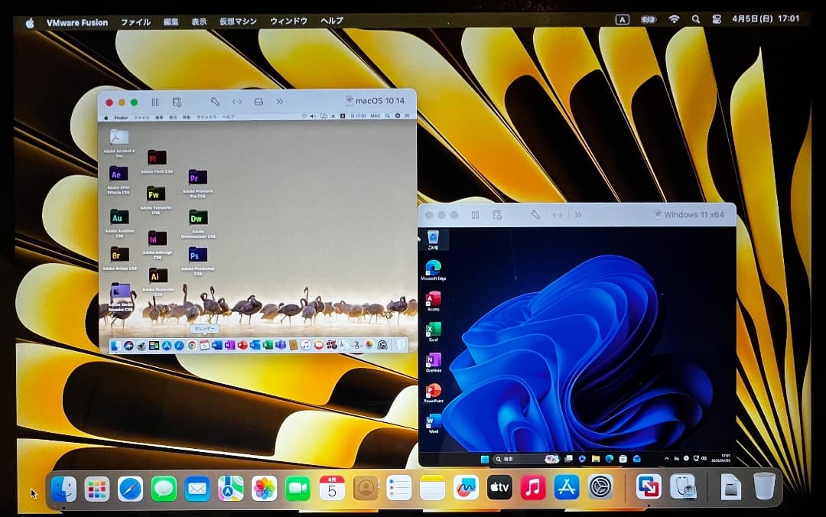This screenshot has height=517, width=826.
Task: Open OneNote shortcut on Windows desktop
Action: click(x=434, y=363)
